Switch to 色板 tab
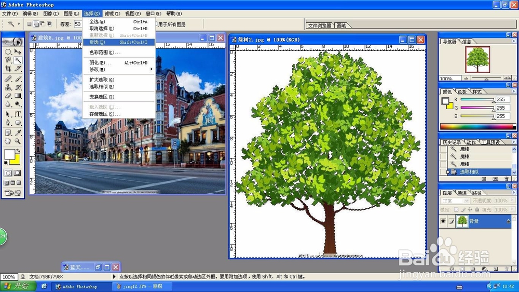519x292 pixels. pyautogui.click(x=462, y=92)
